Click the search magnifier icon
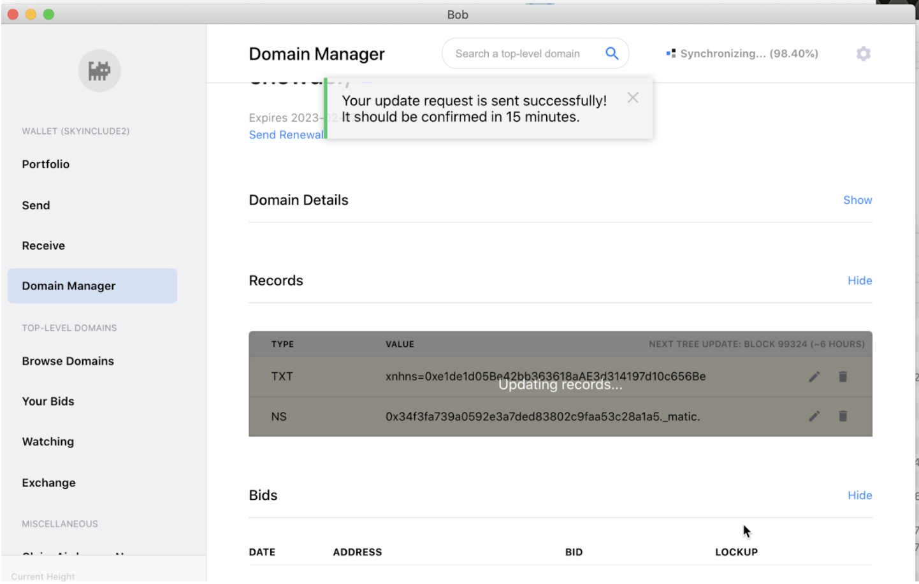 click(x=611, y=54)
